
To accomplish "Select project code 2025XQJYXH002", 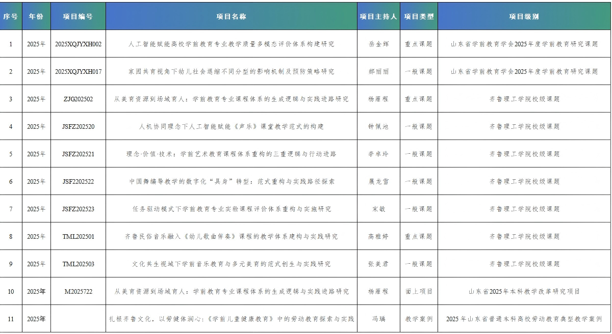I will 78,44.
